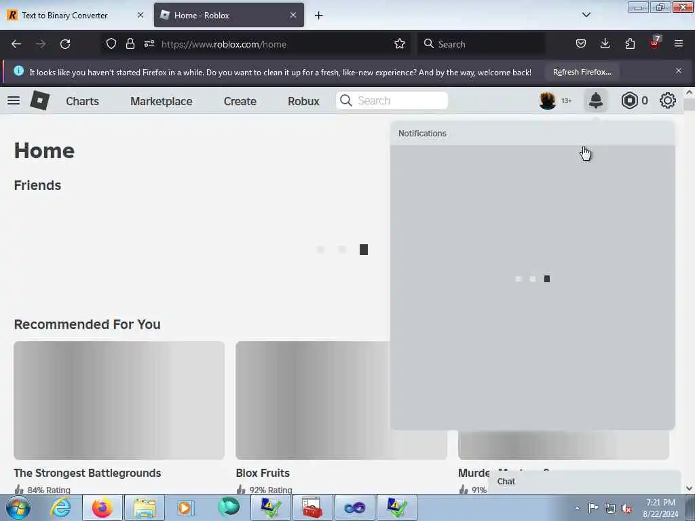Click the 92% Rating text
The width and height of the screenshot is (695, 521).
tap(271, 490)
